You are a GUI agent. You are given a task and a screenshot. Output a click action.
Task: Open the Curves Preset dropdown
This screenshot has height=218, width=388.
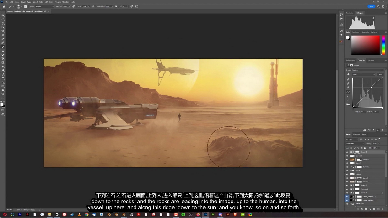367,70
